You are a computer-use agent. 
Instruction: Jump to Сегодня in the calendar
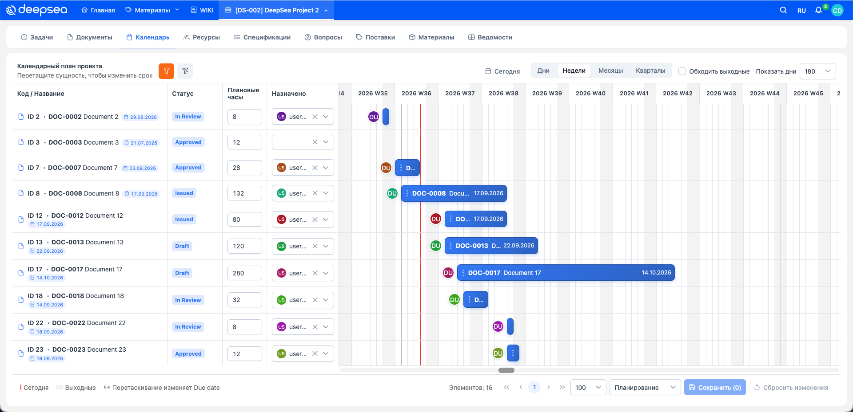click(502, 71)
